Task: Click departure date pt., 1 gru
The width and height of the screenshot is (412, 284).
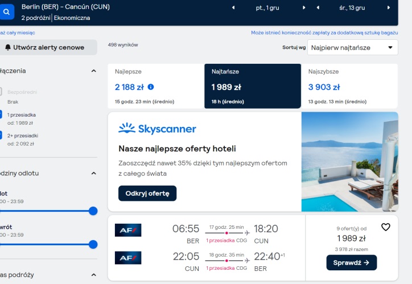Action: pos(267,8)
